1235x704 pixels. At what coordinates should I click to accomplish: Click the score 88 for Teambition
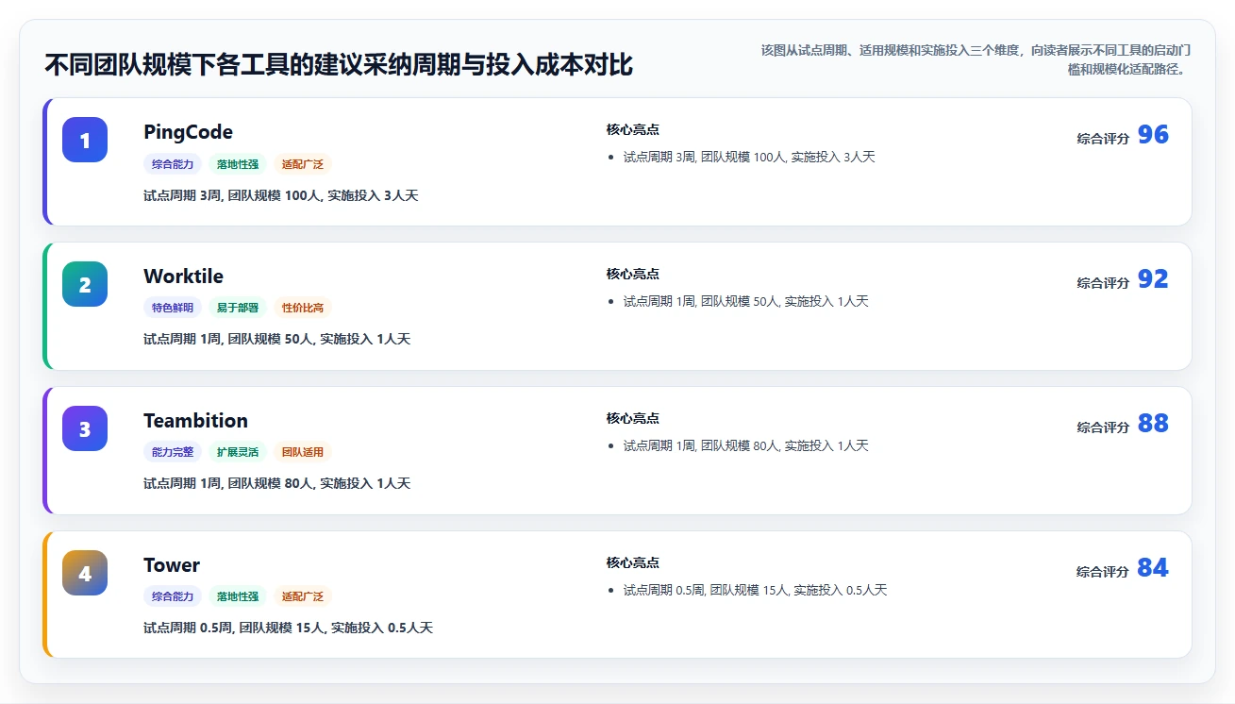[1153, 424]
